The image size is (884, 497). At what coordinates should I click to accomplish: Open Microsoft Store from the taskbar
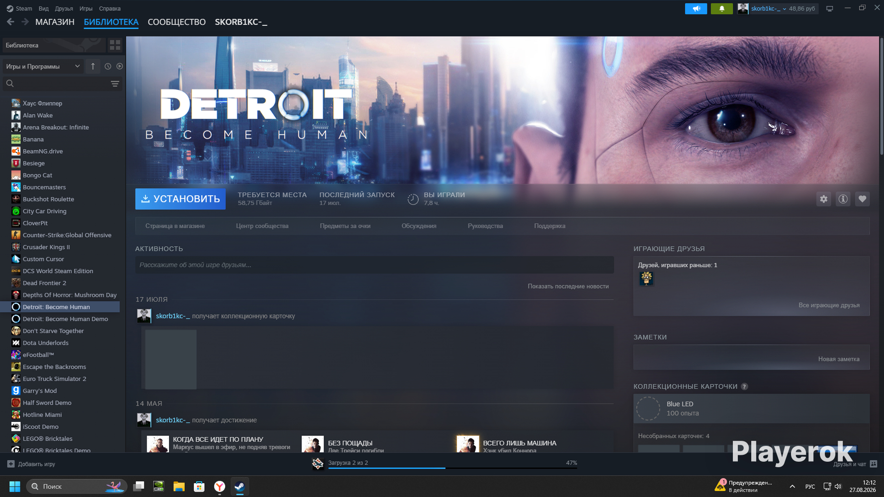point(199,487)
